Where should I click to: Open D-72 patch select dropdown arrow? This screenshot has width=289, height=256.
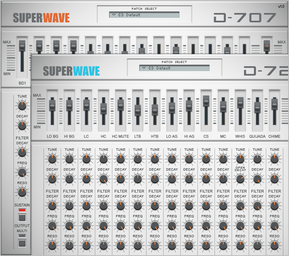point(144,68)
